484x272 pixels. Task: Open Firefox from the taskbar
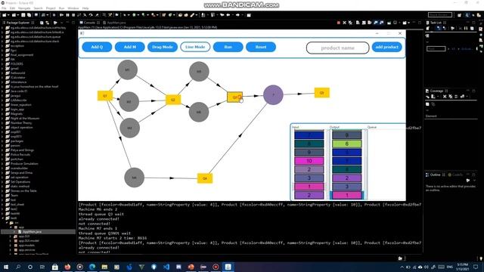[67, 267]
